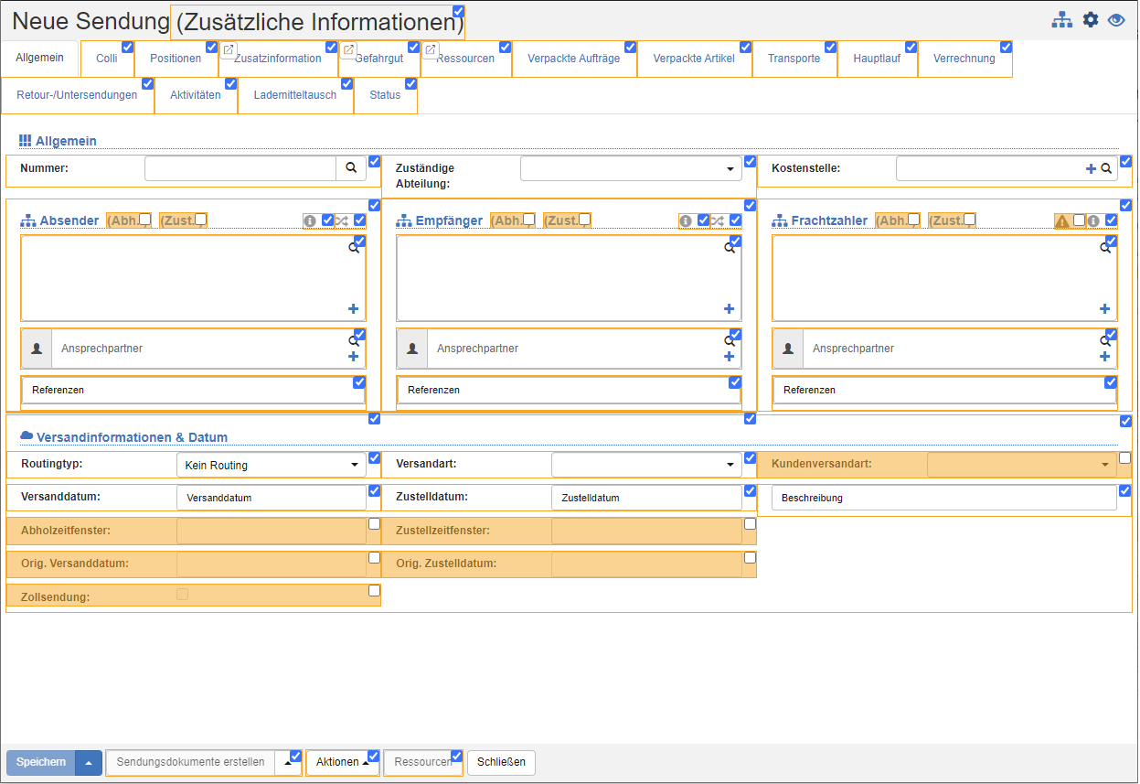Open the Routingtyp dropdown
1140x784 pixels.
coord(355,464)
